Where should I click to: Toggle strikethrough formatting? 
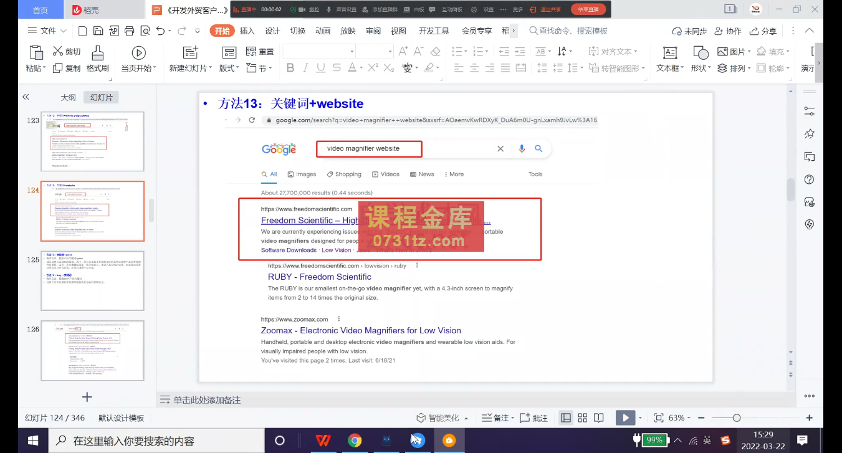click(x=337, y=68)
